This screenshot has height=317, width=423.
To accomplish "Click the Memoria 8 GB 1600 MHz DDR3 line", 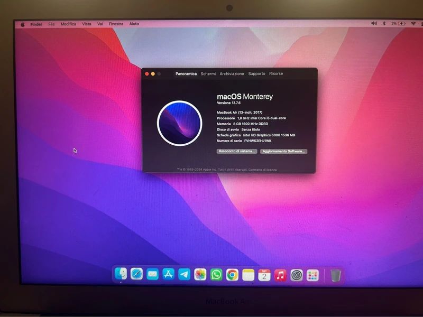I will (242, 124).
